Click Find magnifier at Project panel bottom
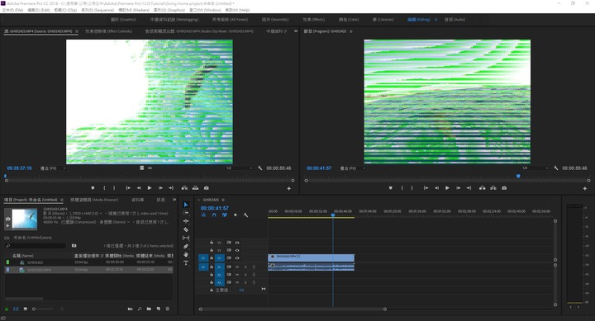595x321 pixels. pos(140,309)
